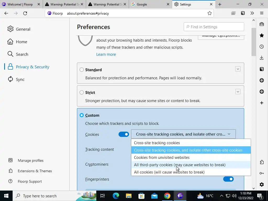268x201 pixels.
Task: Open the second globe web panel
Action: coord(262,92)
